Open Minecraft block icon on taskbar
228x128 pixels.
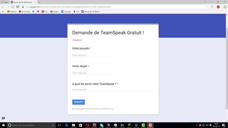click(129, 125)
